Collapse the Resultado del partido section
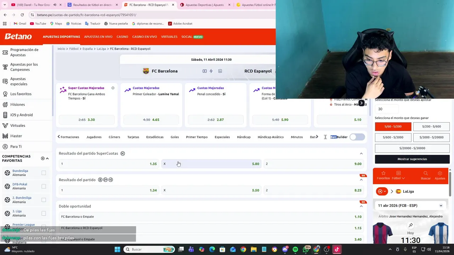The image size is (454, 255). point(361,180)
